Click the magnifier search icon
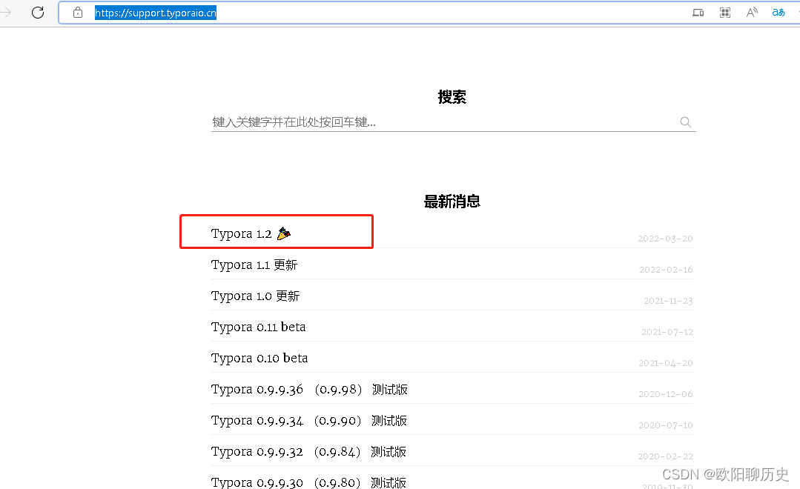The height and width of the screenshot is (489, 800). (x=686, y=122)
